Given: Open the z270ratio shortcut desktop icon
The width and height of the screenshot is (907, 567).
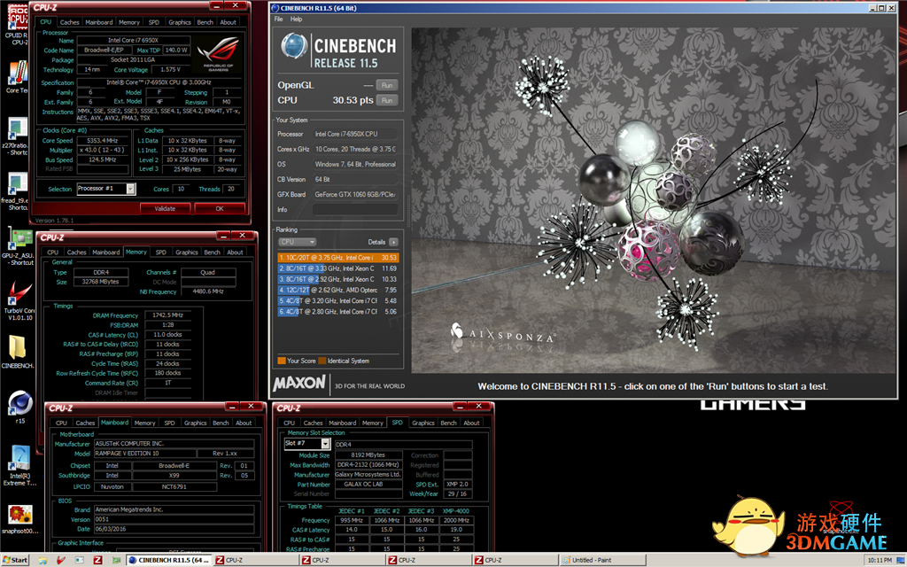Looking at the screenshot, I should pyautogui.click(x=18, y=136).
